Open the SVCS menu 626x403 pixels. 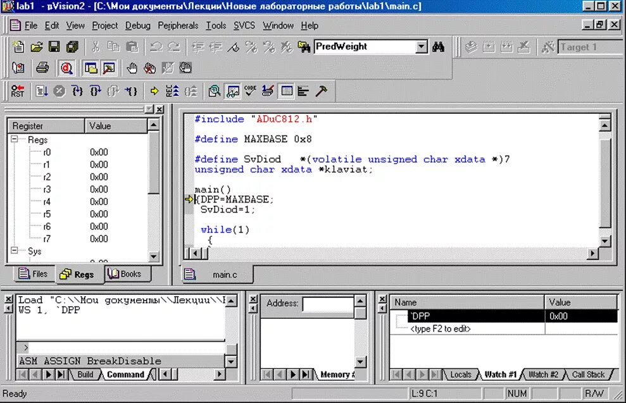(x=244, y=25)
